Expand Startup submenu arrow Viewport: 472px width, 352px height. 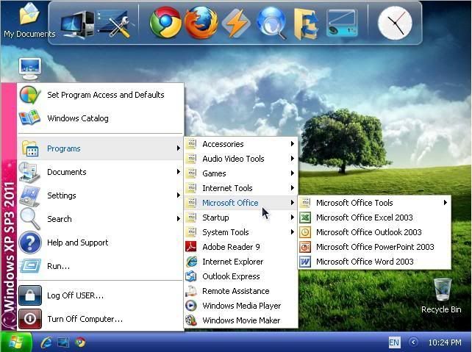[x=292, y=218]
